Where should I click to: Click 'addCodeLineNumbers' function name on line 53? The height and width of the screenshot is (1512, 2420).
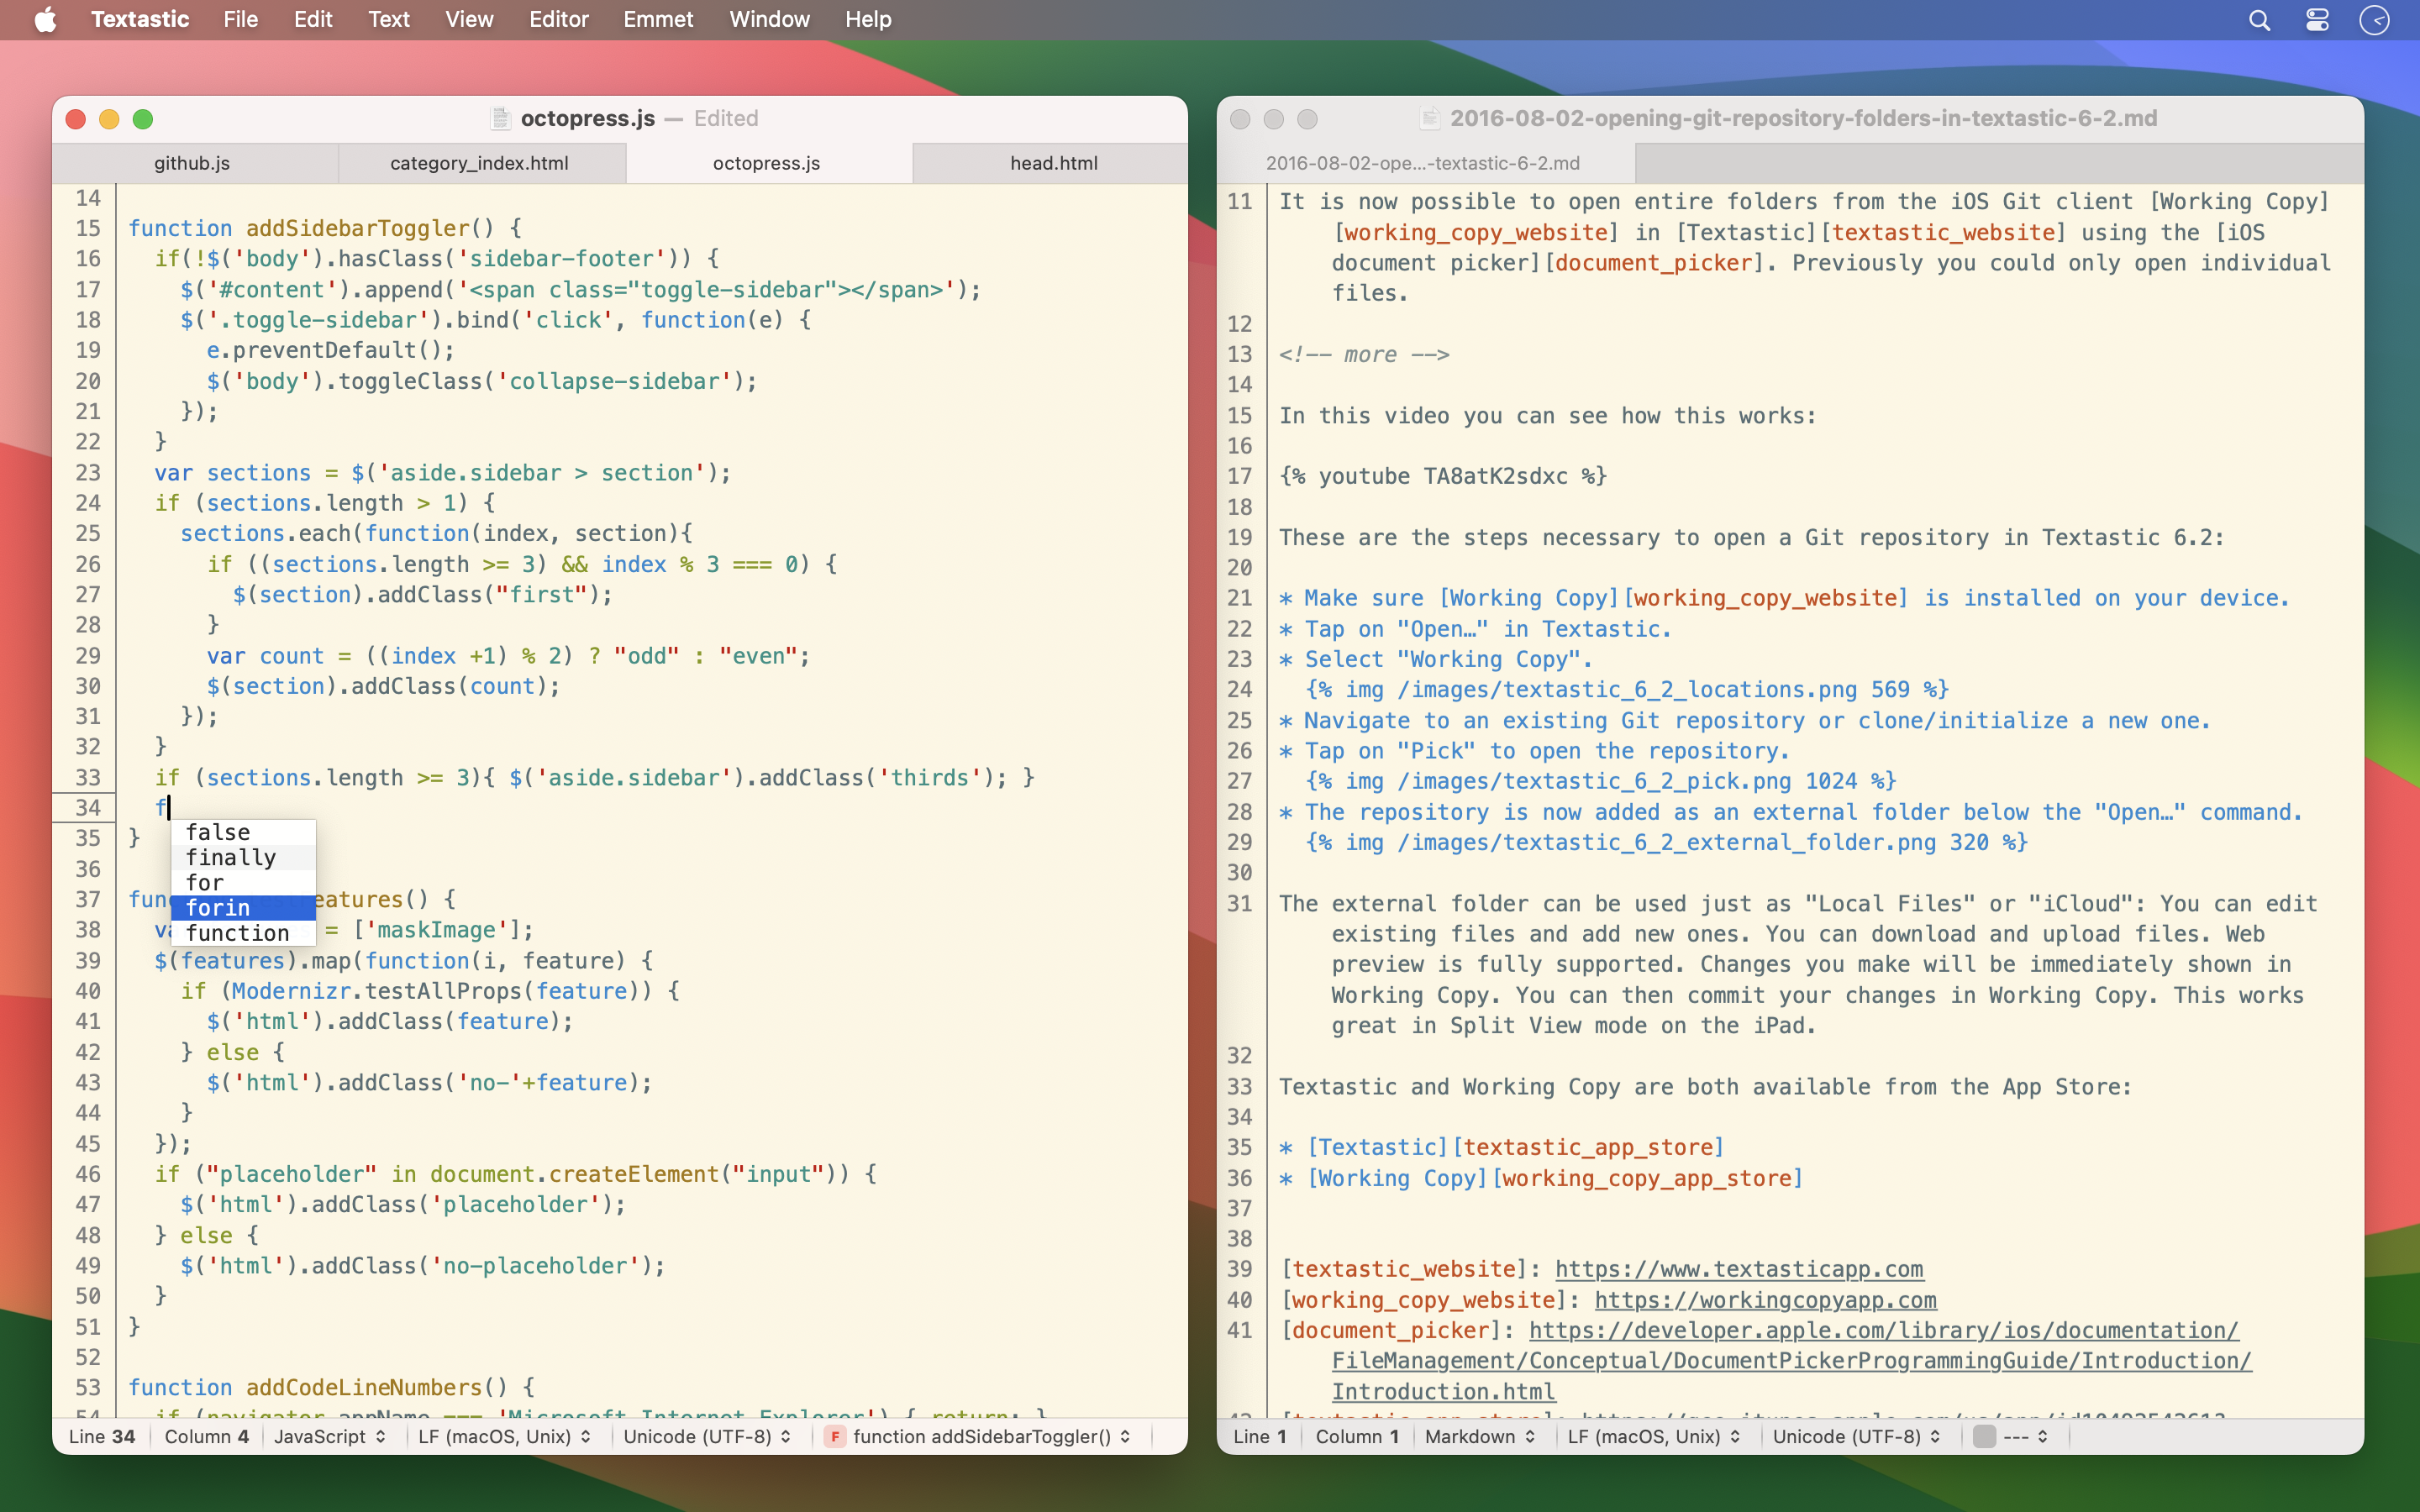pos(364,1387)
